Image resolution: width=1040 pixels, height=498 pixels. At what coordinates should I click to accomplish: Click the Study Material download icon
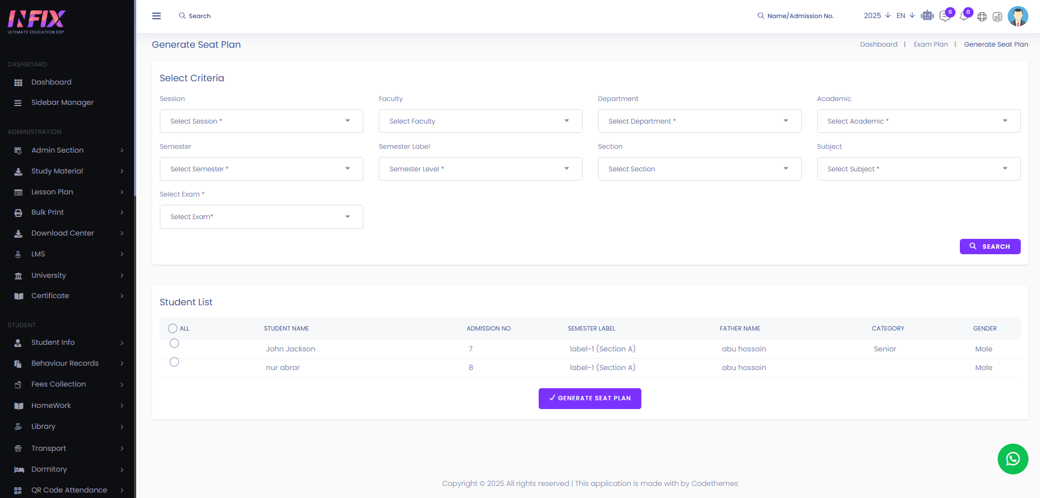18,171
